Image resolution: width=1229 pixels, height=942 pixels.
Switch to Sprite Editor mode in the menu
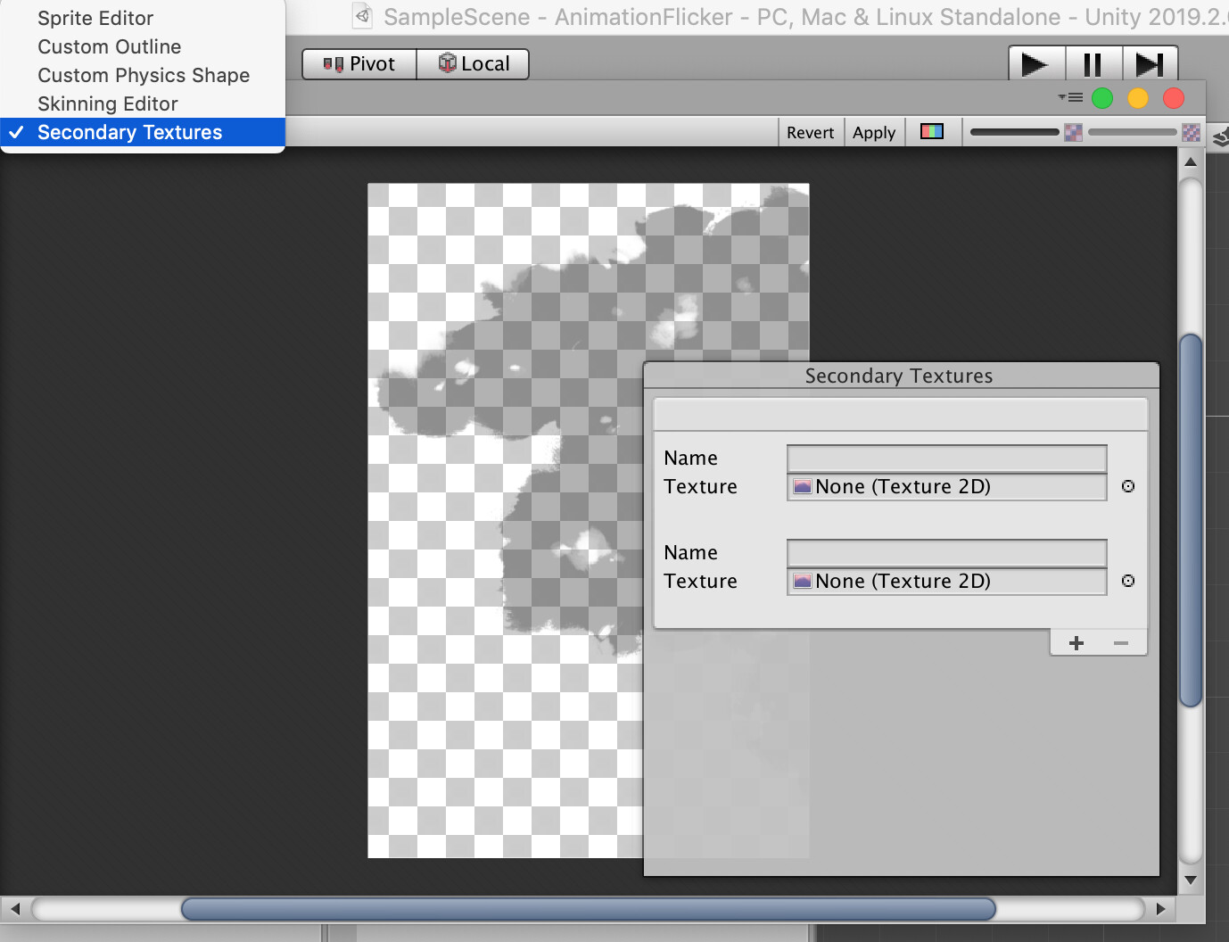click(95, 18)
